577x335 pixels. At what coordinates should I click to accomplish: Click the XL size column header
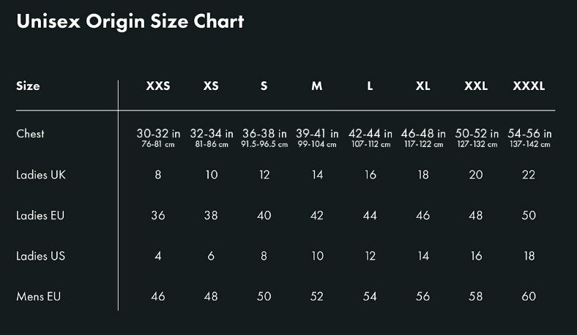tap(422, 86)
